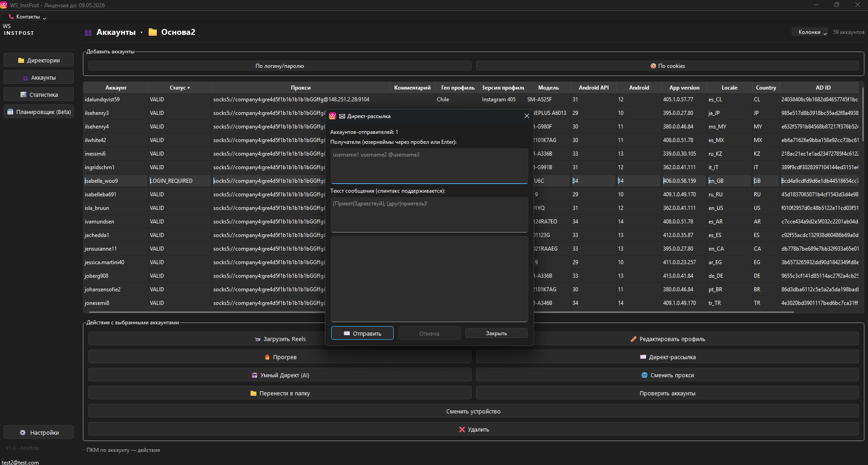Click Сменить прокси globe action
The width and height of the screenshot is (868, 465).
click(667, 375)
